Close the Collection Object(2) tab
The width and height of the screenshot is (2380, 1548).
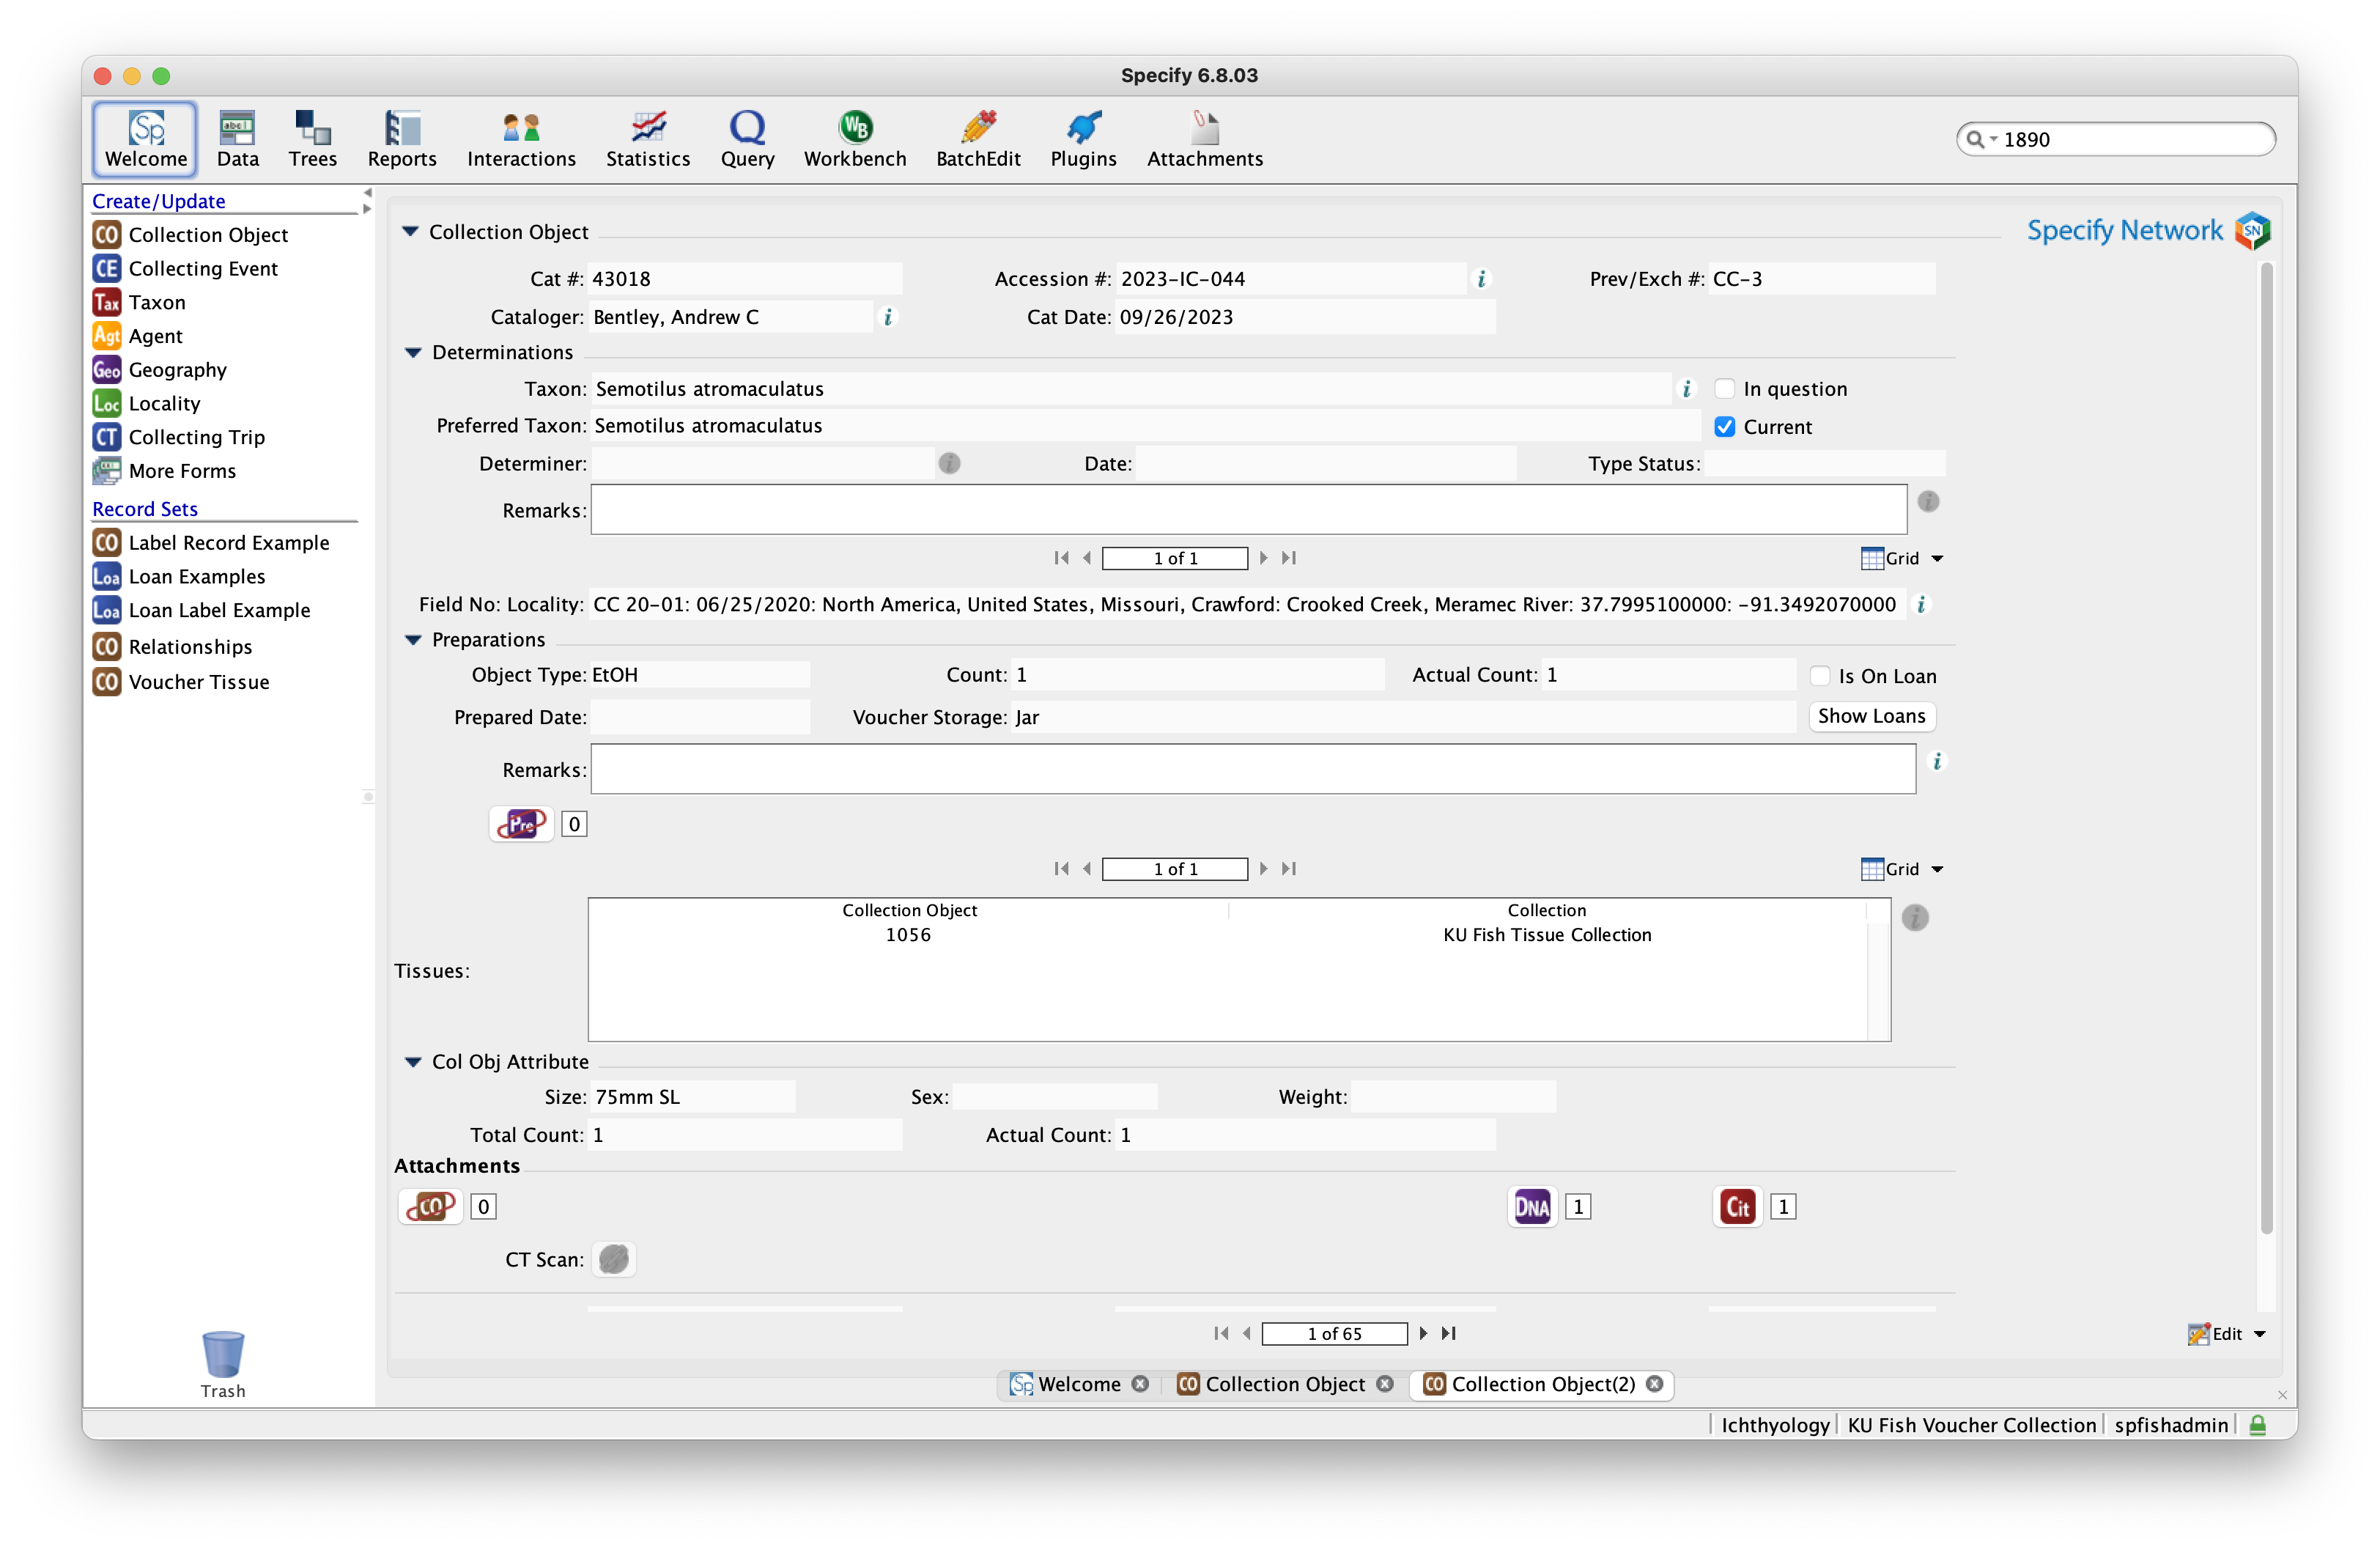1655,1384
